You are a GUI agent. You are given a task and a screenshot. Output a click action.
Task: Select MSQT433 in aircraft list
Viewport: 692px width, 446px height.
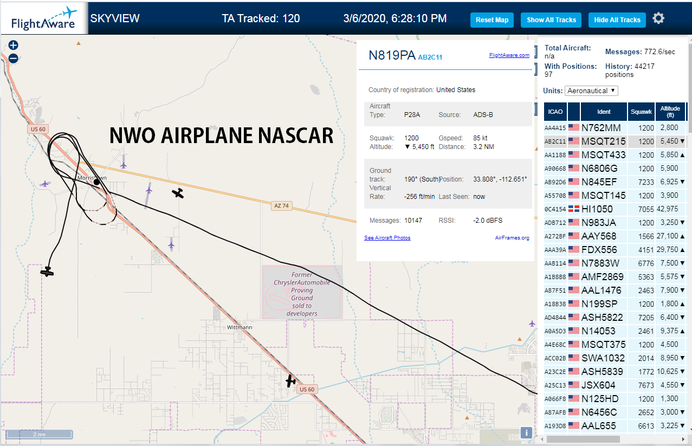pos(615,155)
